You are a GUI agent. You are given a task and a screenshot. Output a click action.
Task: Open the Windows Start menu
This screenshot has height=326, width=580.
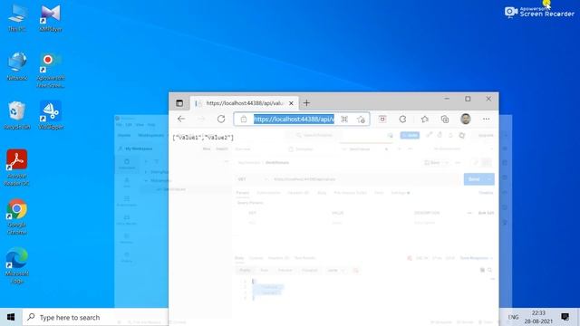pos(11,317)
